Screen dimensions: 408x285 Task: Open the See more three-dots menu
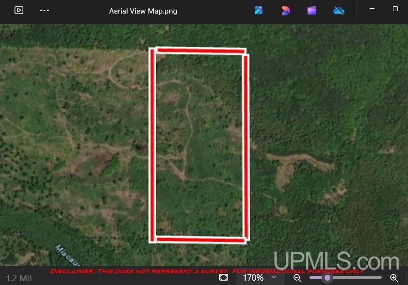tap(44, 10)
